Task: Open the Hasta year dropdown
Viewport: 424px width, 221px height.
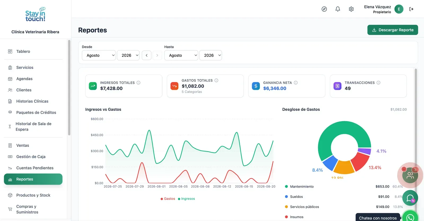Action: click(x=211, y=55)
